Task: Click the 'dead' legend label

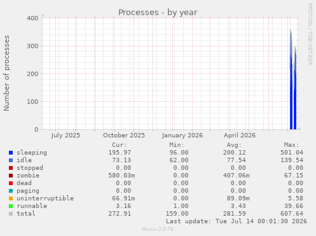Action: click(24, 183)
